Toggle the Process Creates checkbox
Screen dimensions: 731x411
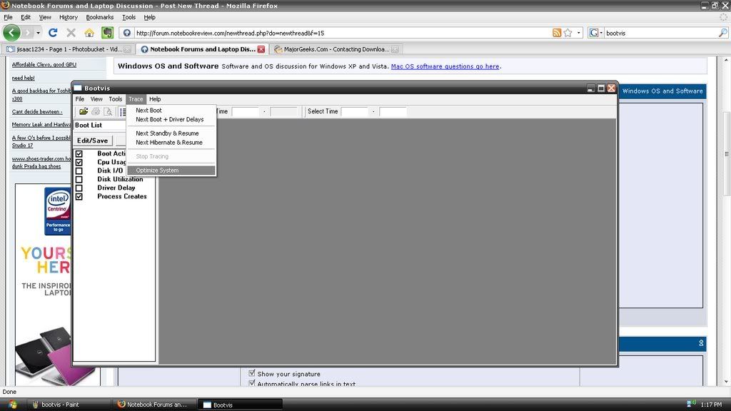[x=79, y=197]
